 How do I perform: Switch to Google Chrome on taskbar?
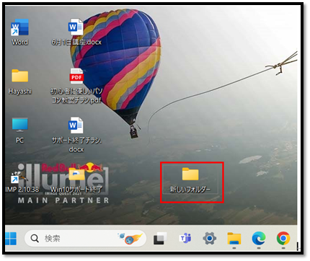[283, 238]
